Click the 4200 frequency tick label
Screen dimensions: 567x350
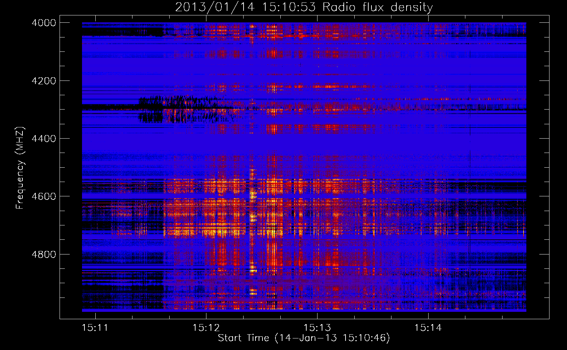pyautogui.click(x=44, y=81)
